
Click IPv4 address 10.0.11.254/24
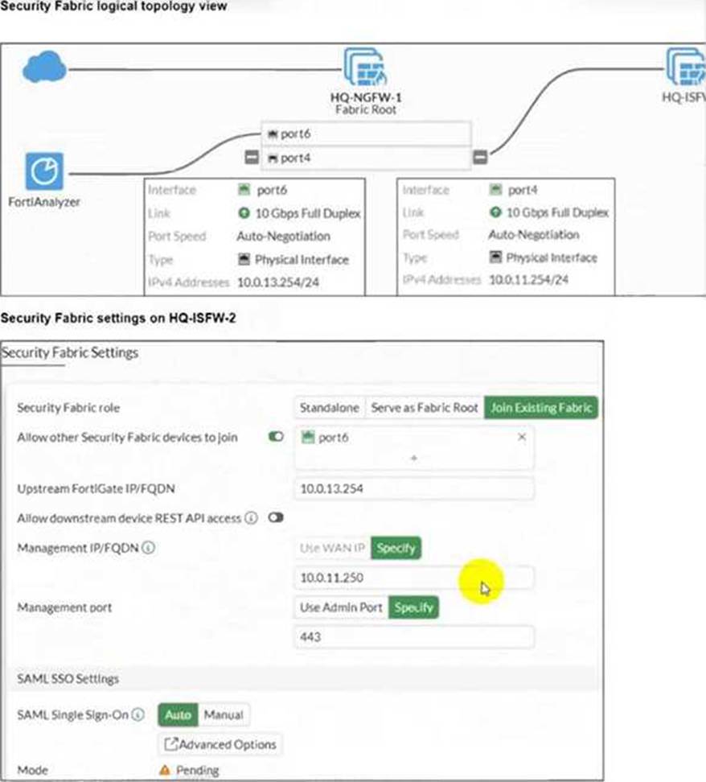pos(528,280)
